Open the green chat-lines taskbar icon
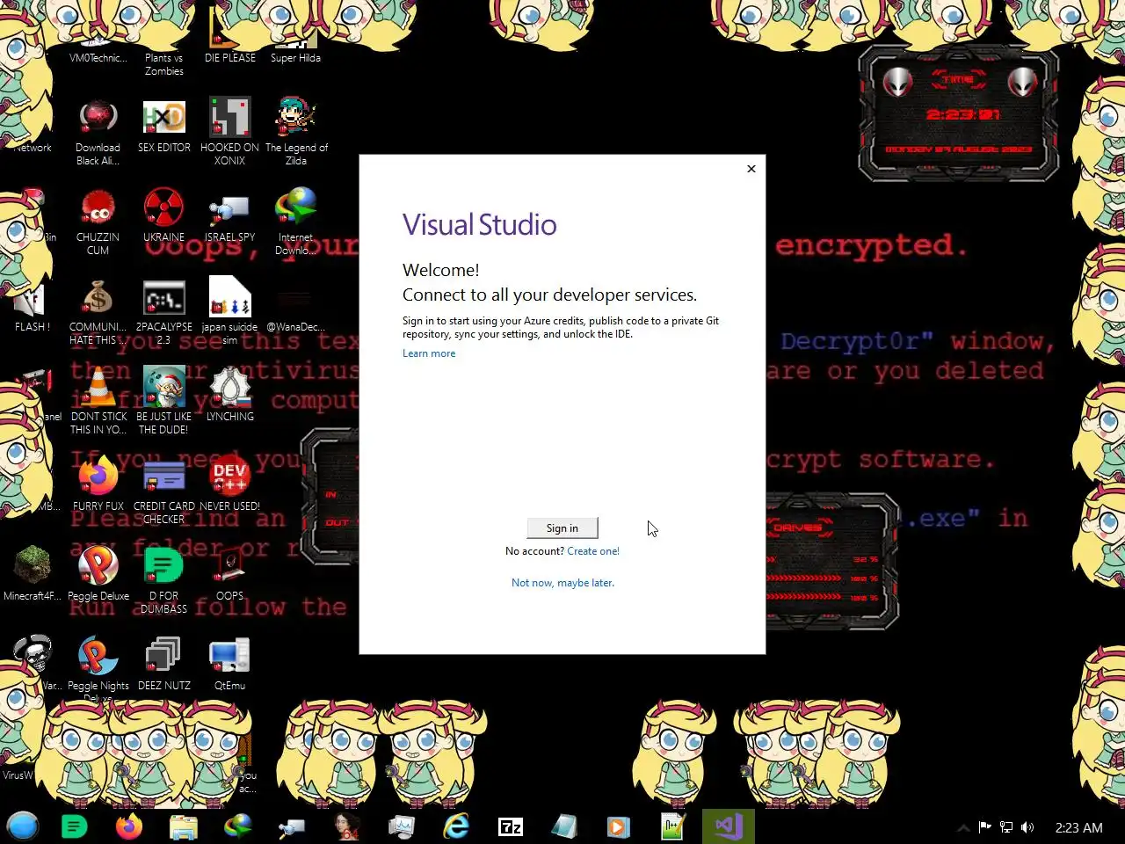 click(x=75, y=826)
